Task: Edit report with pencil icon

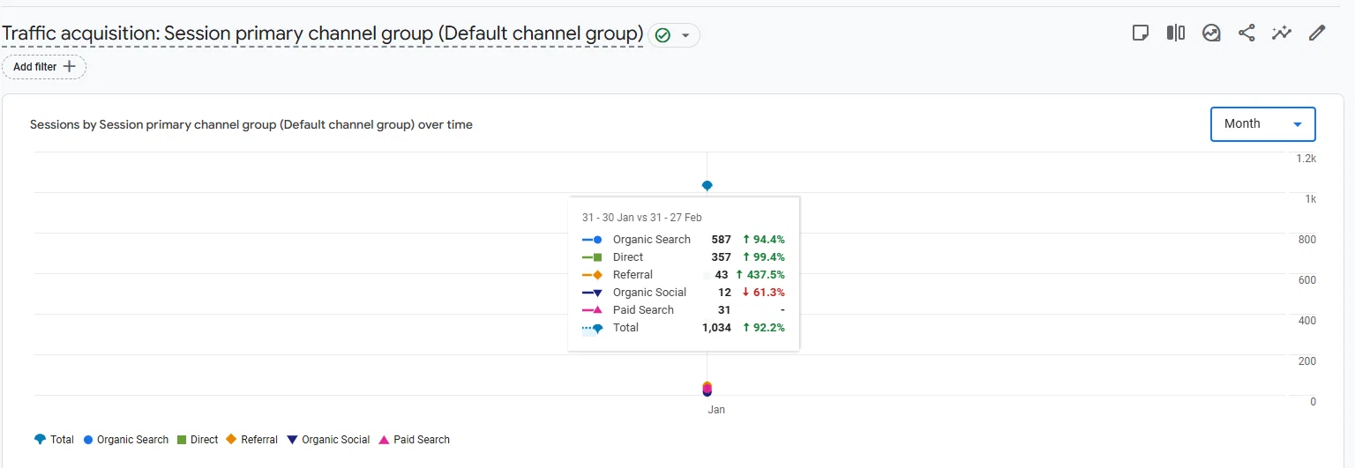Action: pyautogui.click(x=1317, y=33)
